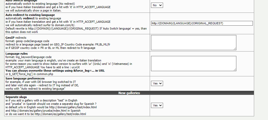Click the 'or do we want it to be' URL line
The image size is (268, 120).
[x=46, y=114]
